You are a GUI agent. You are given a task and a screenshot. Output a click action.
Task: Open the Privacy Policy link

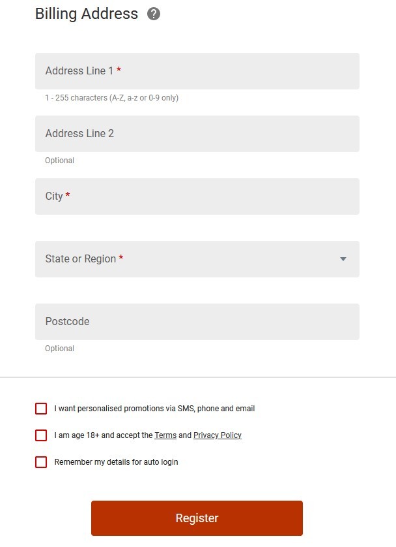[217, 435]
